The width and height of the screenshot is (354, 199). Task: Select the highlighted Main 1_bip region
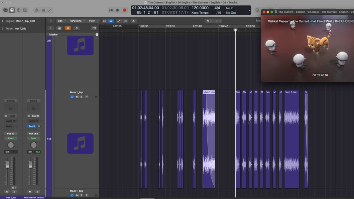click(209, 139)
